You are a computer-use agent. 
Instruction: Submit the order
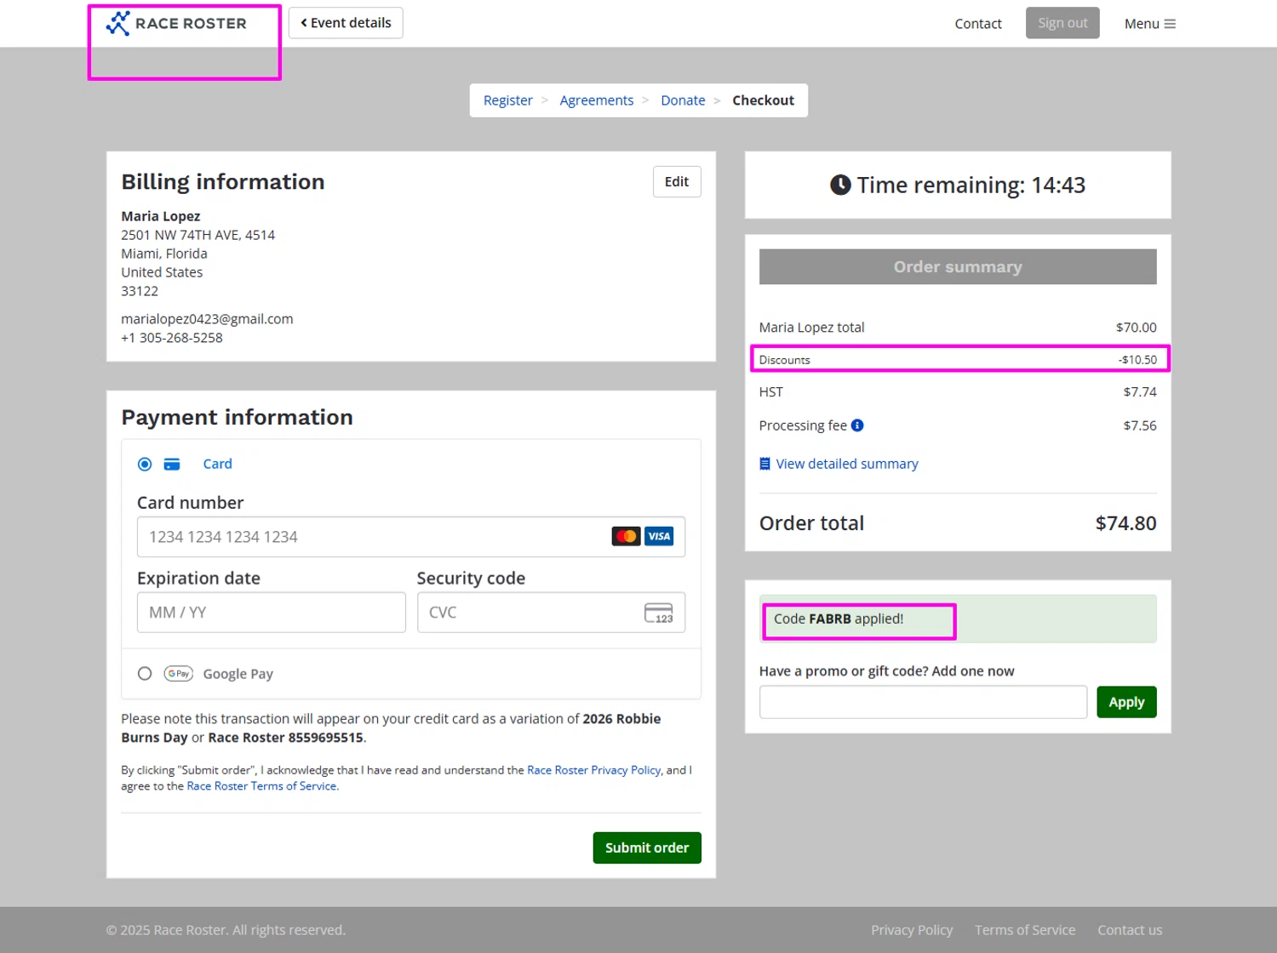click(x=647, y=847)
